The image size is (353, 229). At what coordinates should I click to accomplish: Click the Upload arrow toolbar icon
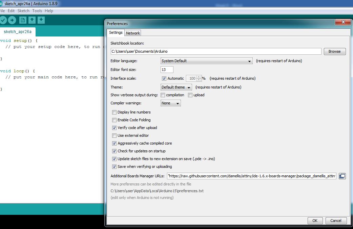12,20
